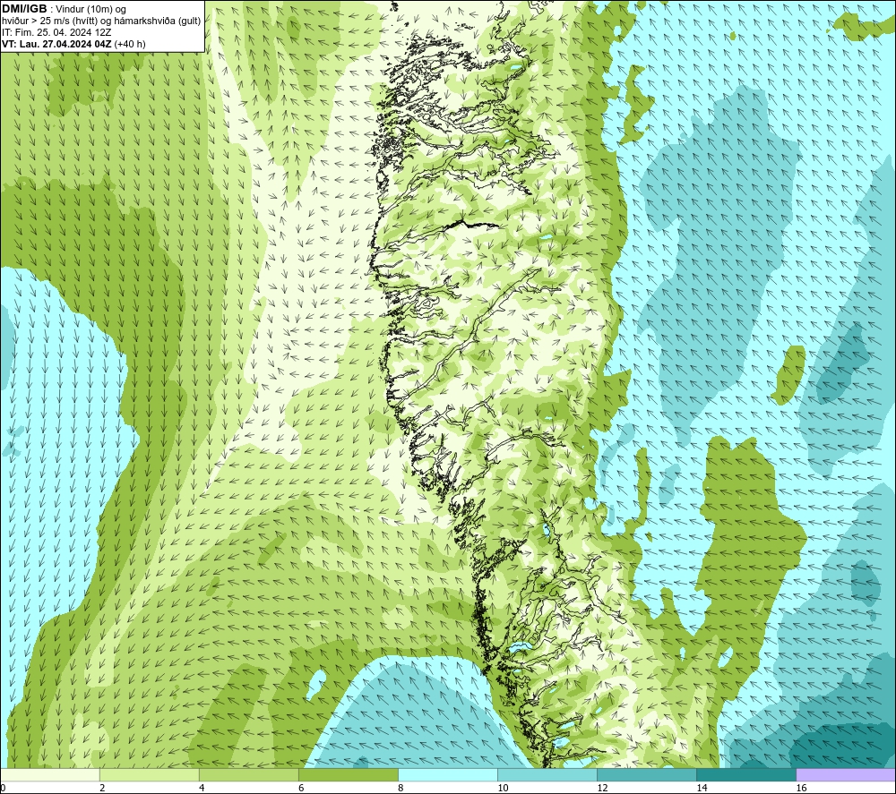Image resolution: width=896 pixels, height=794 pixels.
Task: Select the teal 12–14 m/s color swatch
Action: tap(647, 774)
